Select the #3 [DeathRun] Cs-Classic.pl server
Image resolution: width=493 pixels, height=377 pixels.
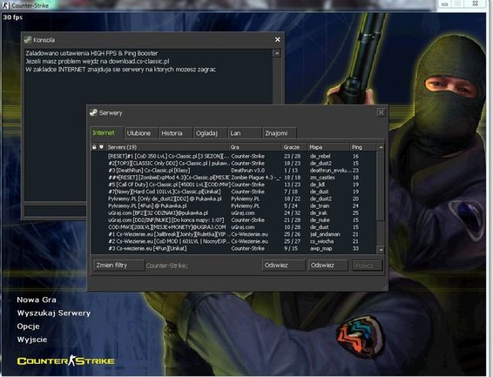(233, 171)
